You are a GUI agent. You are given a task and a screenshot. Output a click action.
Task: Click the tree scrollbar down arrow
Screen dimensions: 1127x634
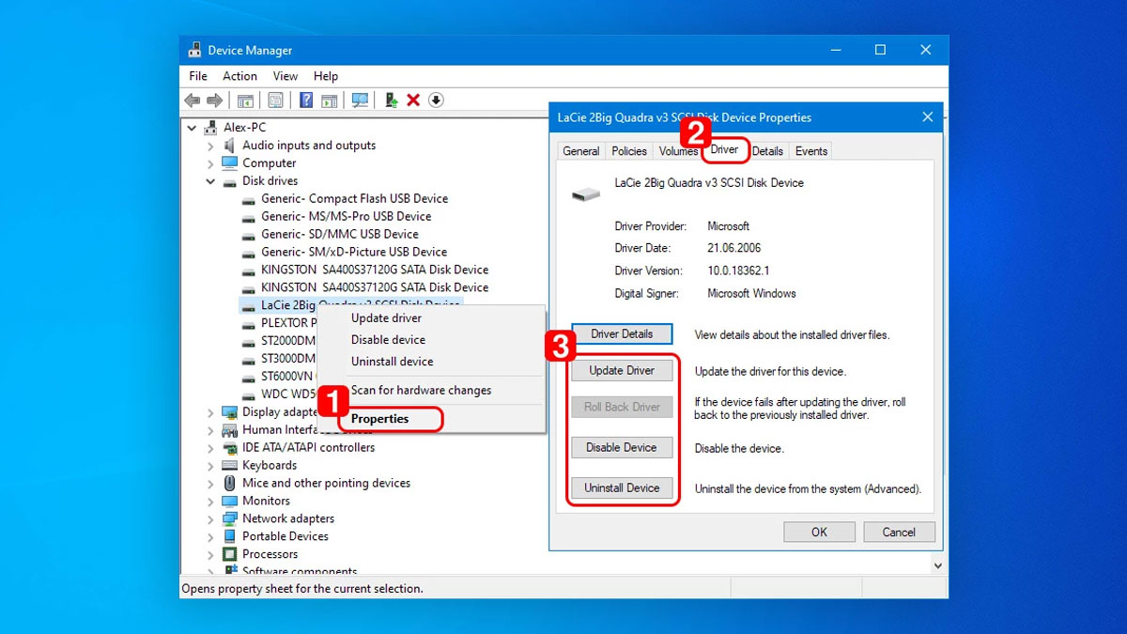[x=938, y=565]
